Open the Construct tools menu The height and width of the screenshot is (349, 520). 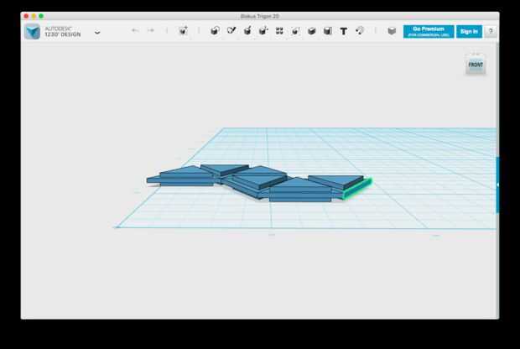pyautogui.click(x=247, y=31)
